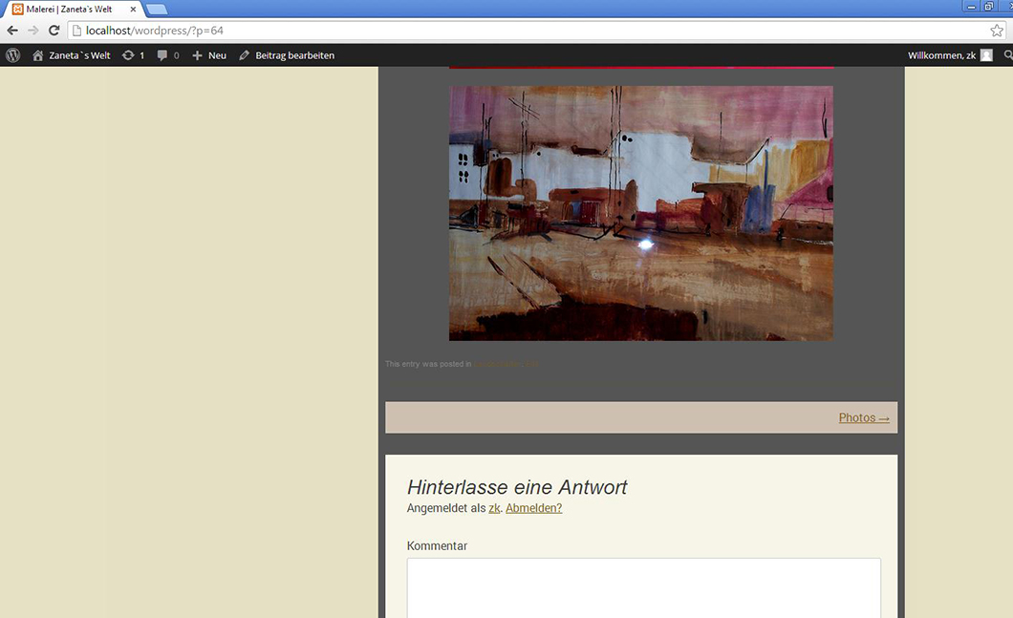The height and width of the screenshot is (618, 1013).
Task: Open the WordPress logo menu
Action: click(x=13, y=55)
